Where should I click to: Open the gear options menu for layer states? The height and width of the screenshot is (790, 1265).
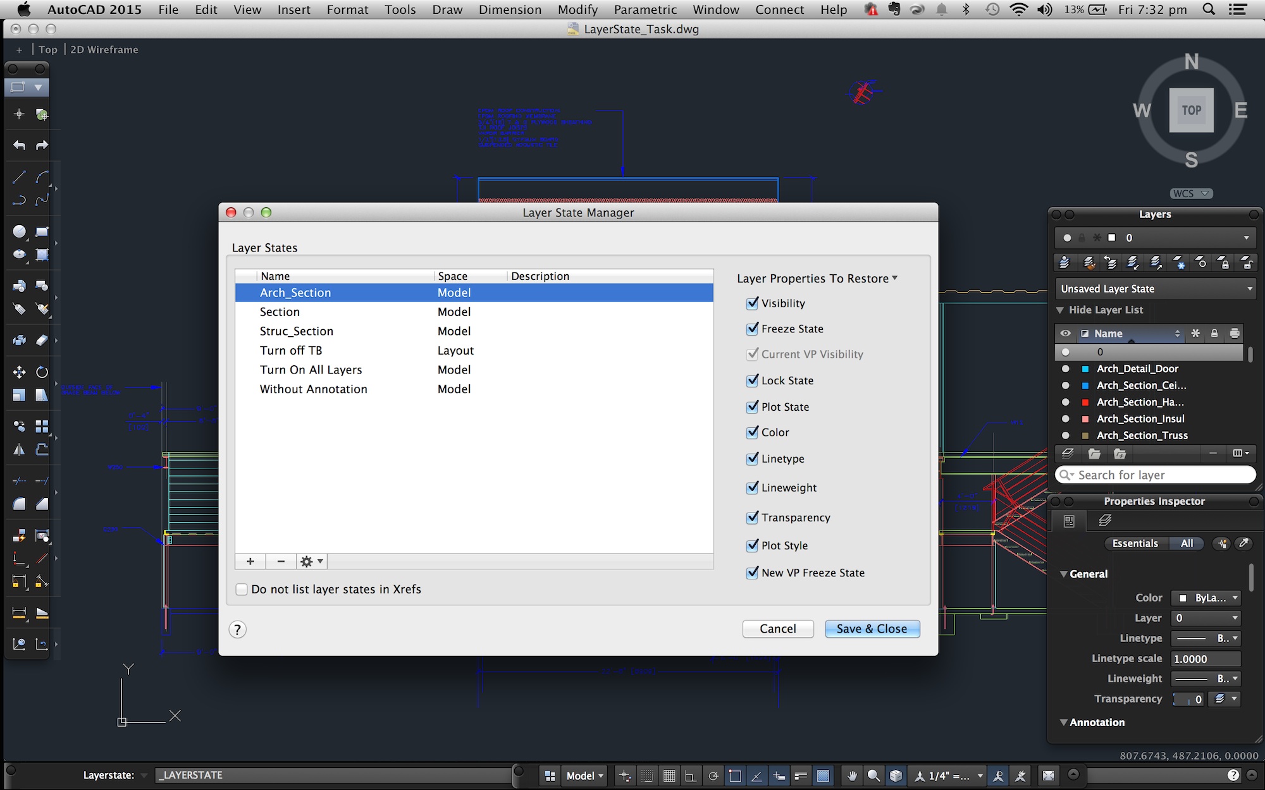tap(311, 561)
